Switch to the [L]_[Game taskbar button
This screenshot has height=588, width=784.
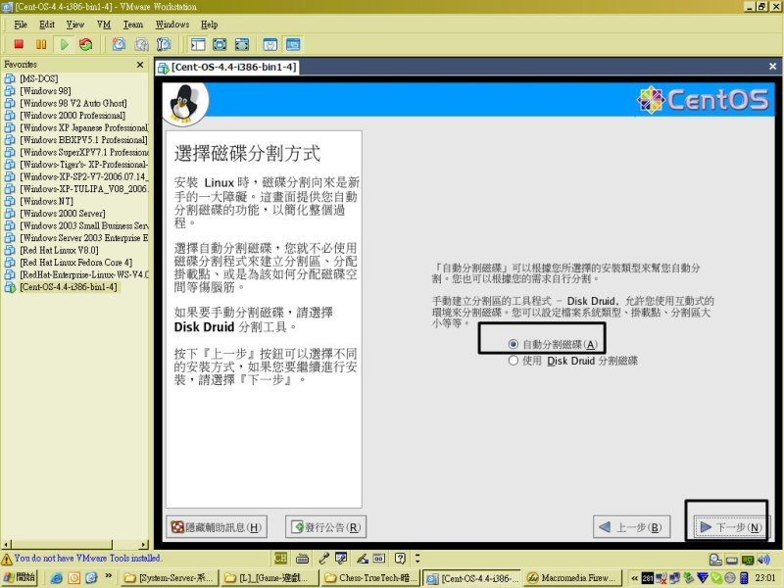(269, 578)
